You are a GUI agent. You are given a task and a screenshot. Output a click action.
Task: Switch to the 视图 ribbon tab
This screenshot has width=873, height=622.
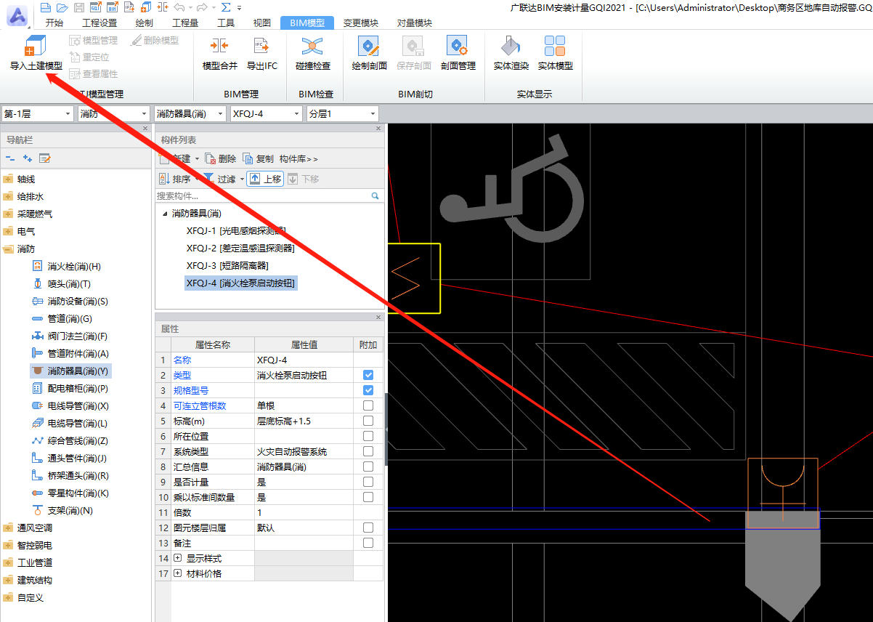[x=261, y=23]
